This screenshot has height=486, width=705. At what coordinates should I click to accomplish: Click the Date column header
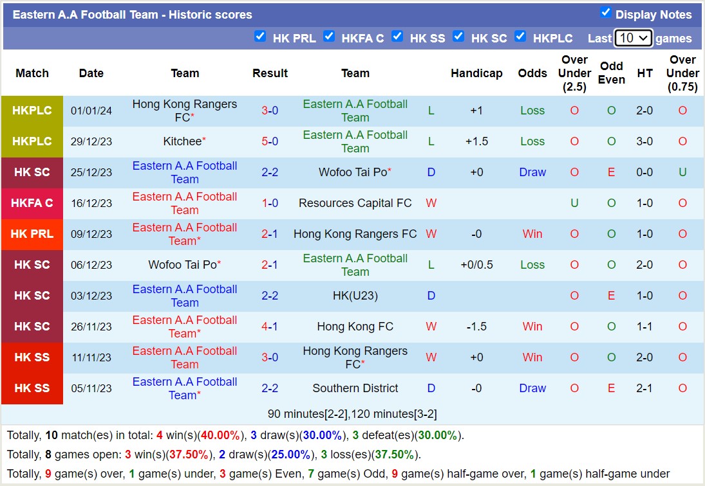[x=91, y=73]
